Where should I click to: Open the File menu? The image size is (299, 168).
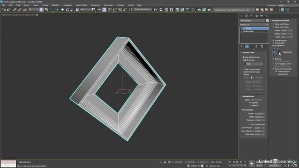3,5
